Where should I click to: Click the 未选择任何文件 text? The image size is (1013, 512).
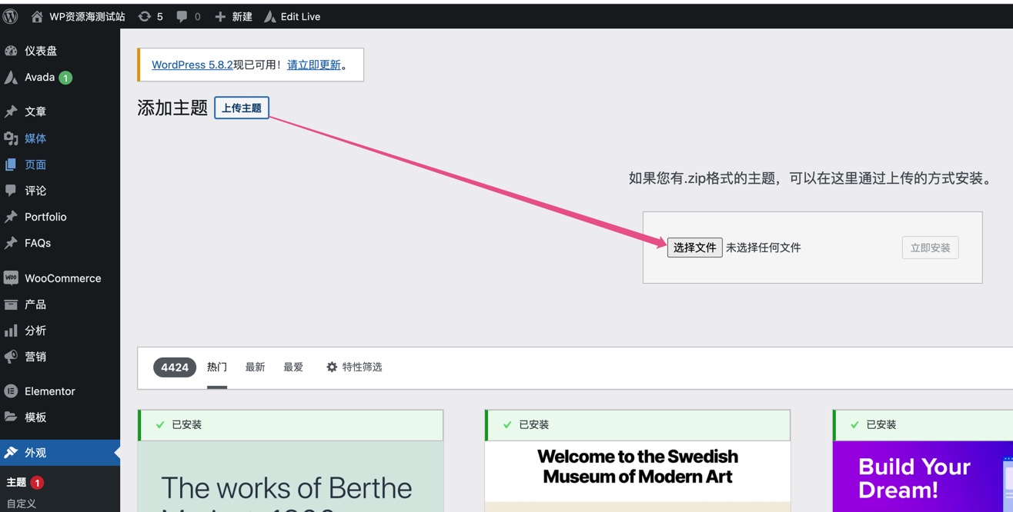(764, 248)
